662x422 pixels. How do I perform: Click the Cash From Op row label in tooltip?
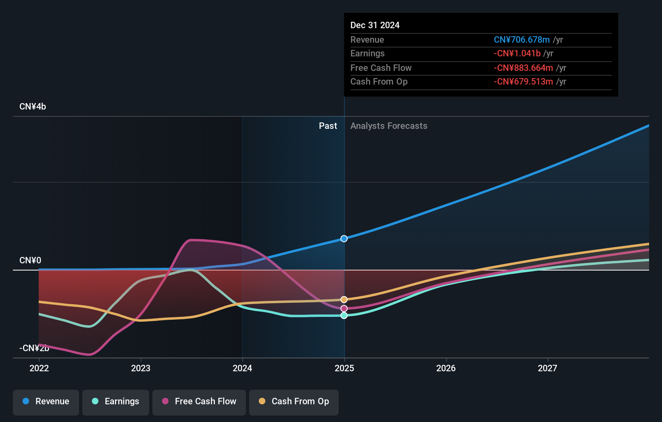pos(379,81)
